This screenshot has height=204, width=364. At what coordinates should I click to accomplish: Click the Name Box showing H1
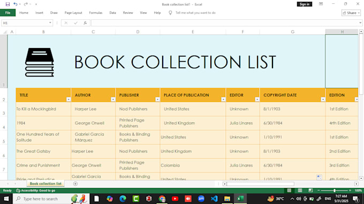(25, 23)
